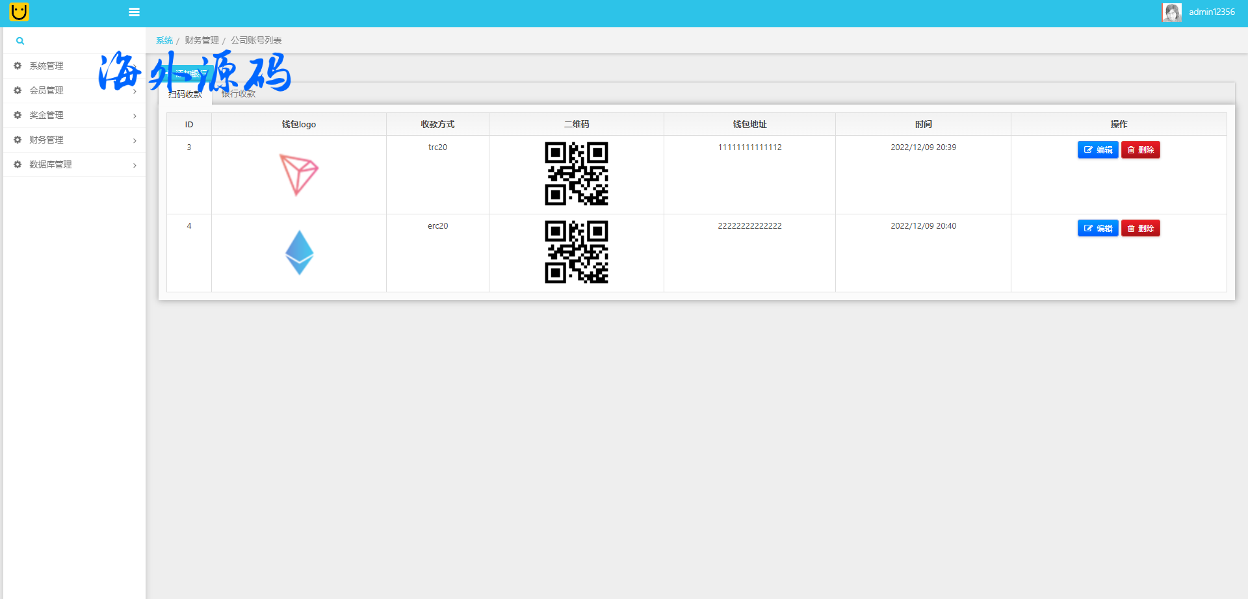The height and width of the screenshot is (599, 1248).
Task: Click the sidebar search magnifier icon
Action: tap(20, 41)
